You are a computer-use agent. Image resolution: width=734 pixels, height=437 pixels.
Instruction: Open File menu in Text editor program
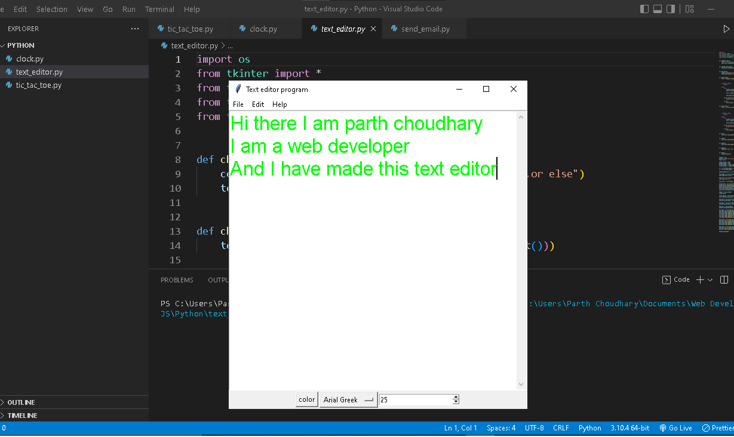[x=238, y=104]
